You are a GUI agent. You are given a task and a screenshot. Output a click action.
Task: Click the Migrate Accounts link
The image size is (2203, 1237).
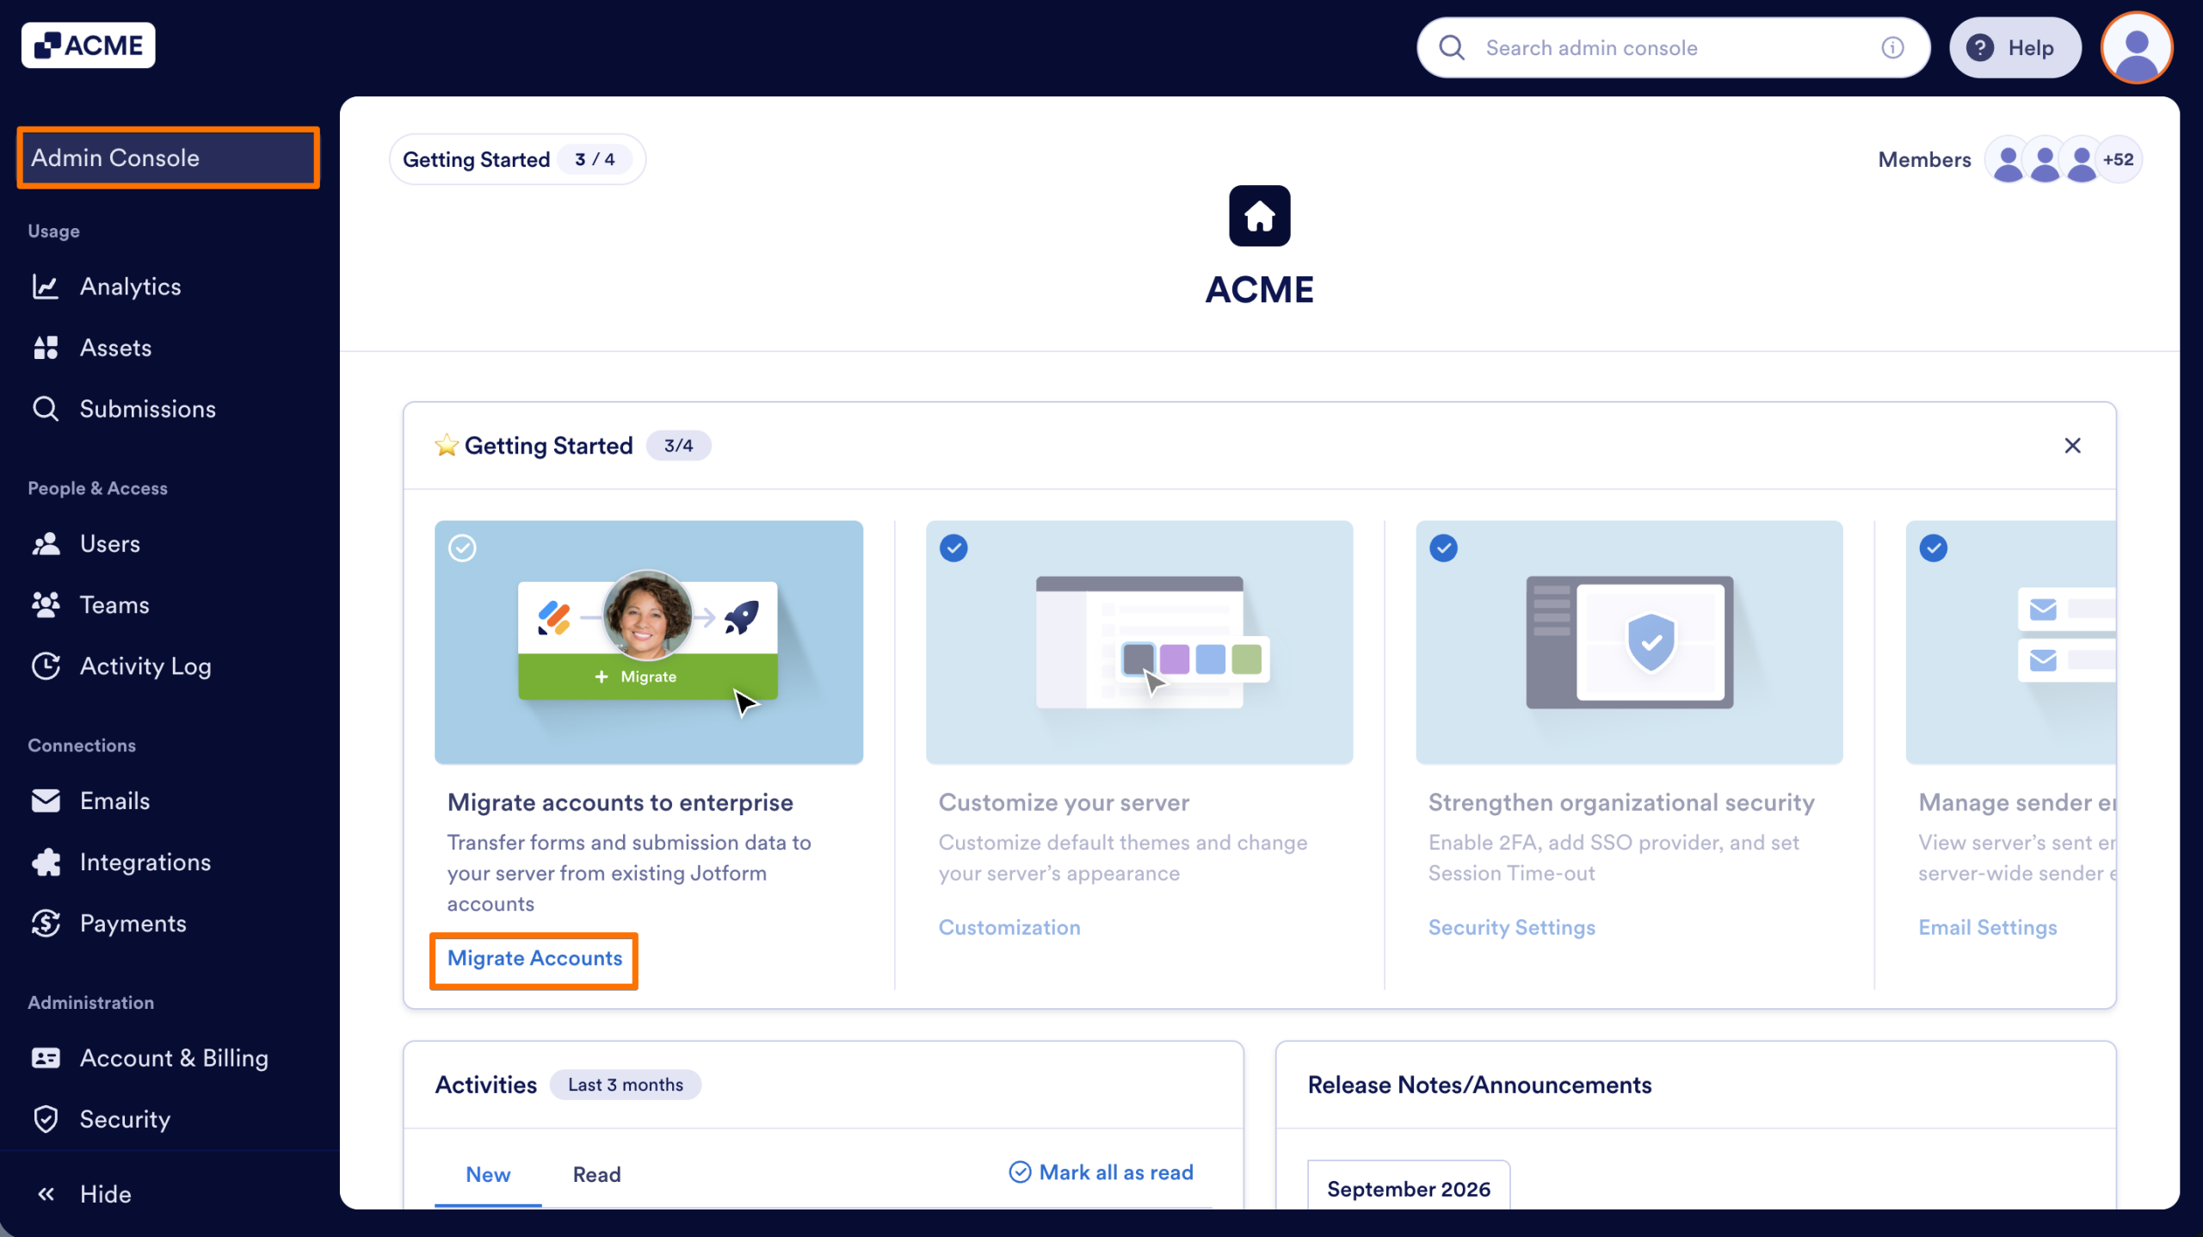coord(534,959)
